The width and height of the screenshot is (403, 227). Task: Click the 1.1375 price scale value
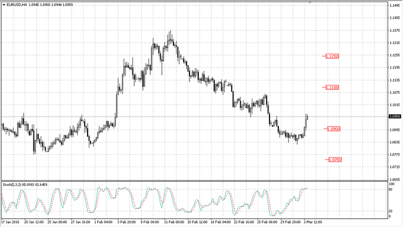point(395,31)
